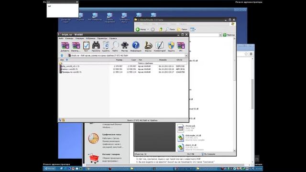Open the Команды menu in WinRAR

[x=69, y=38]
